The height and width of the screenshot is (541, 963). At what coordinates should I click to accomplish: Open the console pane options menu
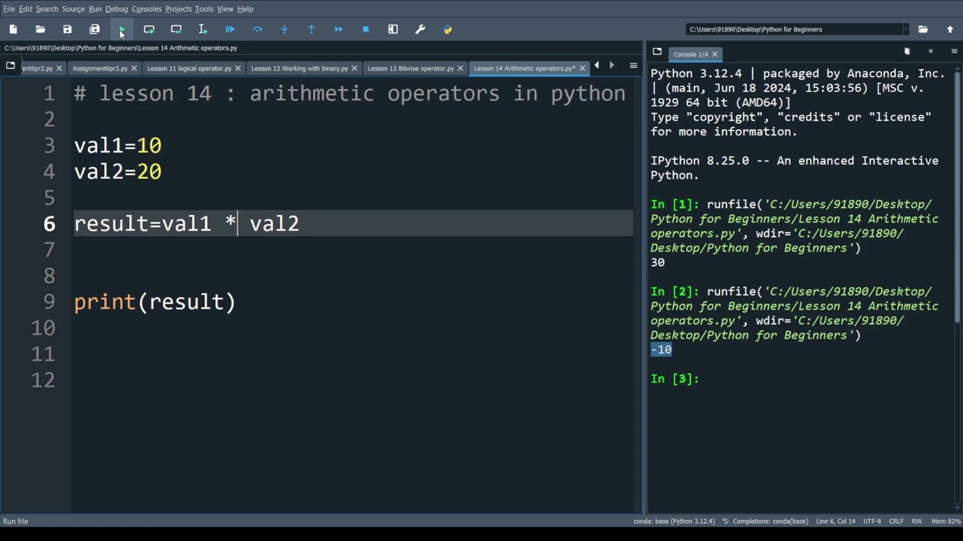point(955,51)
